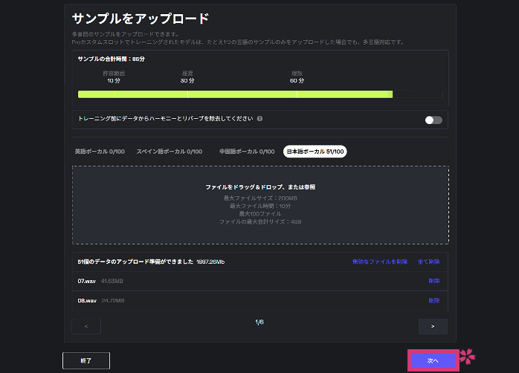Click the help icon beside harmony/reverb removal
Screen dimensions: 519x373
pos(259,119)
